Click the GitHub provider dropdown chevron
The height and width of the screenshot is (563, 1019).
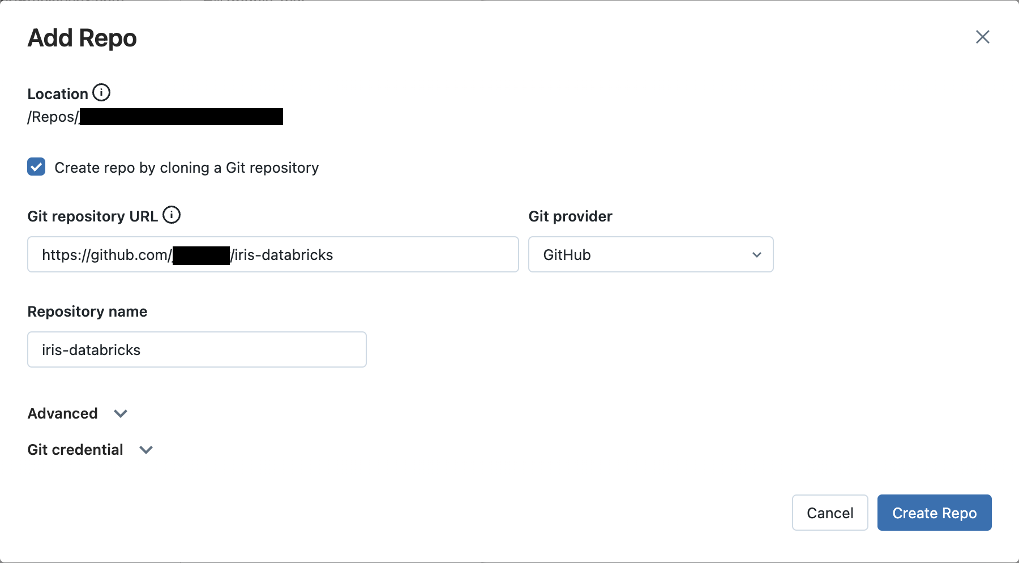[x=756, y=255]
